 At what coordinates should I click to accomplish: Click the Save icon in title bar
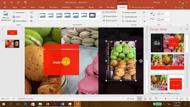click(4, 2)
